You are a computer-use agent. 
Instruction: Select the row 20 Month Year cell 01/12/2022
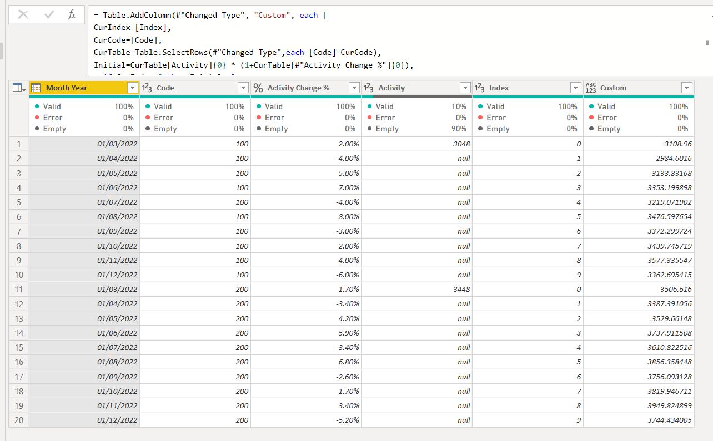click(x=84, y=420)
